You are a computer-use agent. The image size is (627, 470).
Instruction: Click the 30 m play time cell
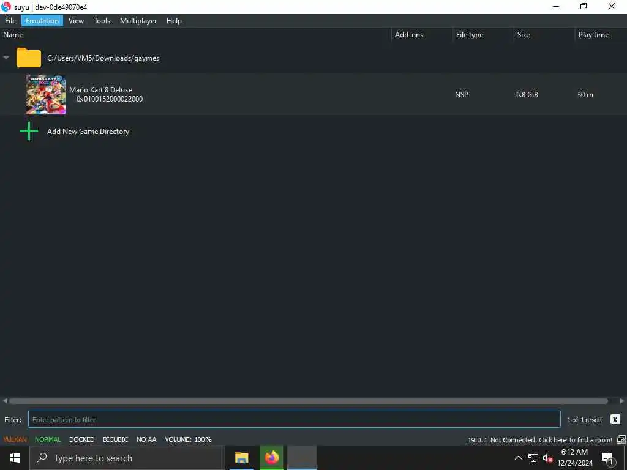pyautogui.click(x=585, y=95)
